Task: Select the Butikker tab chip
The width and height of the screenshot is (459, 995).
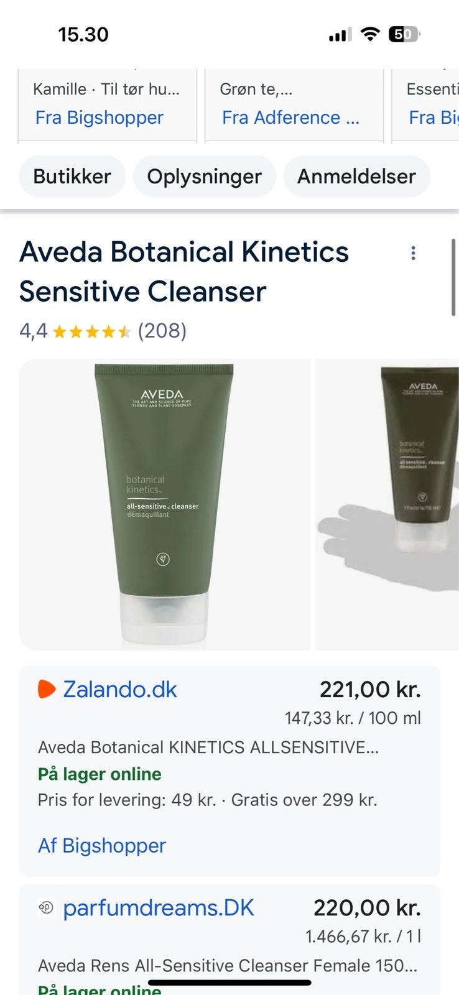Action: (x=72, y=176)
